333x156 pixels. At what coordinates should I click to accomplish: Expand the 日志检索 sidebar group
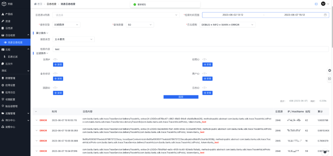[x=28, y=35]
